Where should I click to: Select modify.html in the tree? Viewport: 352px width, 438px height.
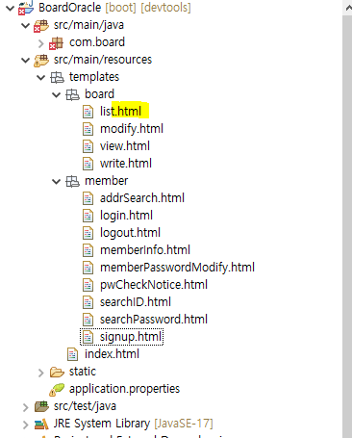(x=132, y=129)
